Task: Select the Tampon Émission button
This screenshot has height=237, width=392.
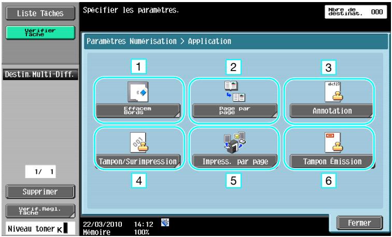Action: (331, 161)
